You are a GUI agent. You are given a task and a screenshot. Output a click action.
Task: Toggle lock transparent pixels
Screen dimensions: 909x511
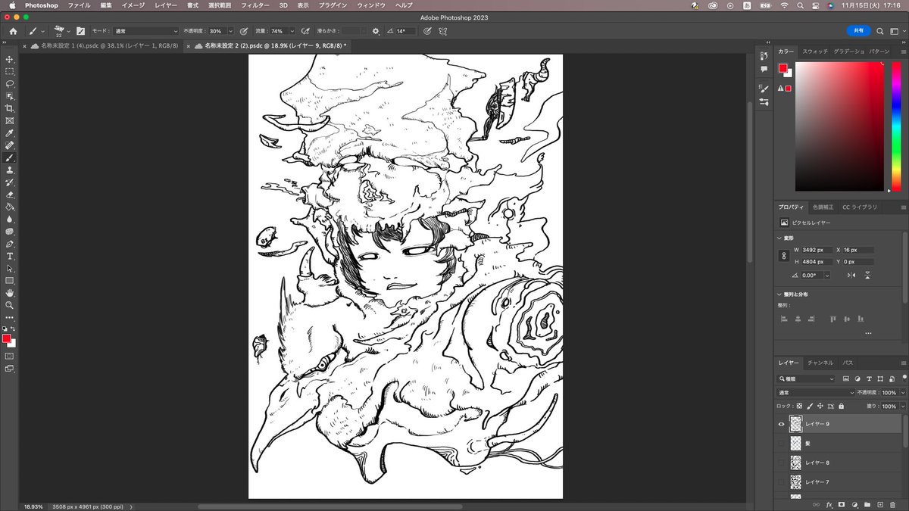(x=799, y=406)
